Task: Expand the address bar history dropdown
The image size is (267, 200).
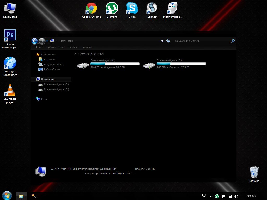Action: coord(162,41)
